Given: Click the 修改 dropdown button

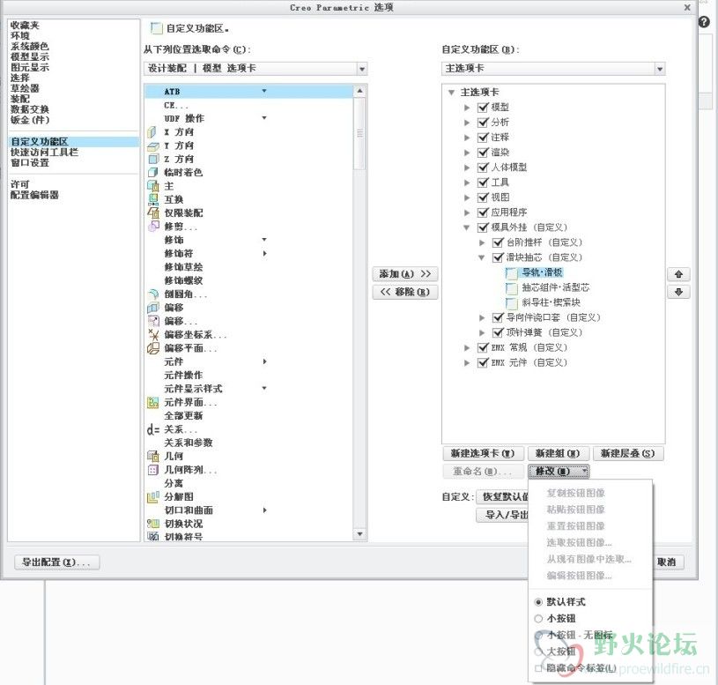Looking at the screenshot, I should (x=559, y=471).
